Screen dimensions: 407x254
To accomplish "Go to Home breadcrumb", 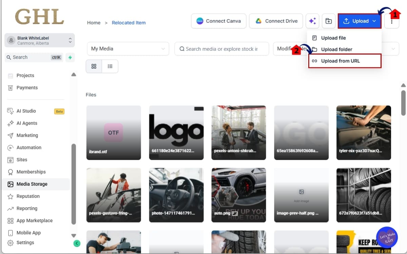I will coord(94,23).
